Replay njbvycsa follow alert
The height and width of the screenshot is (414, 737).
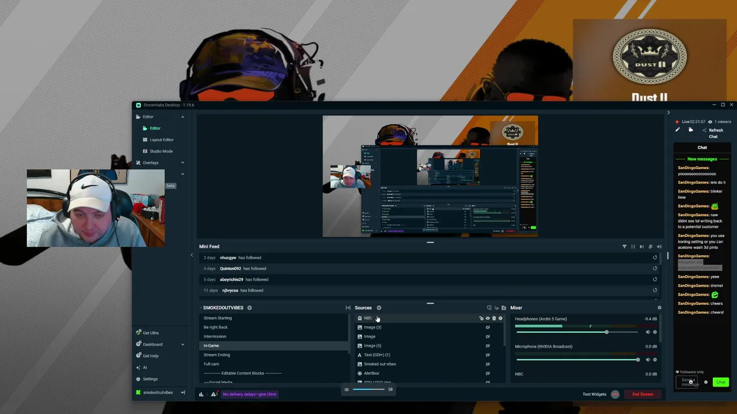655,290
